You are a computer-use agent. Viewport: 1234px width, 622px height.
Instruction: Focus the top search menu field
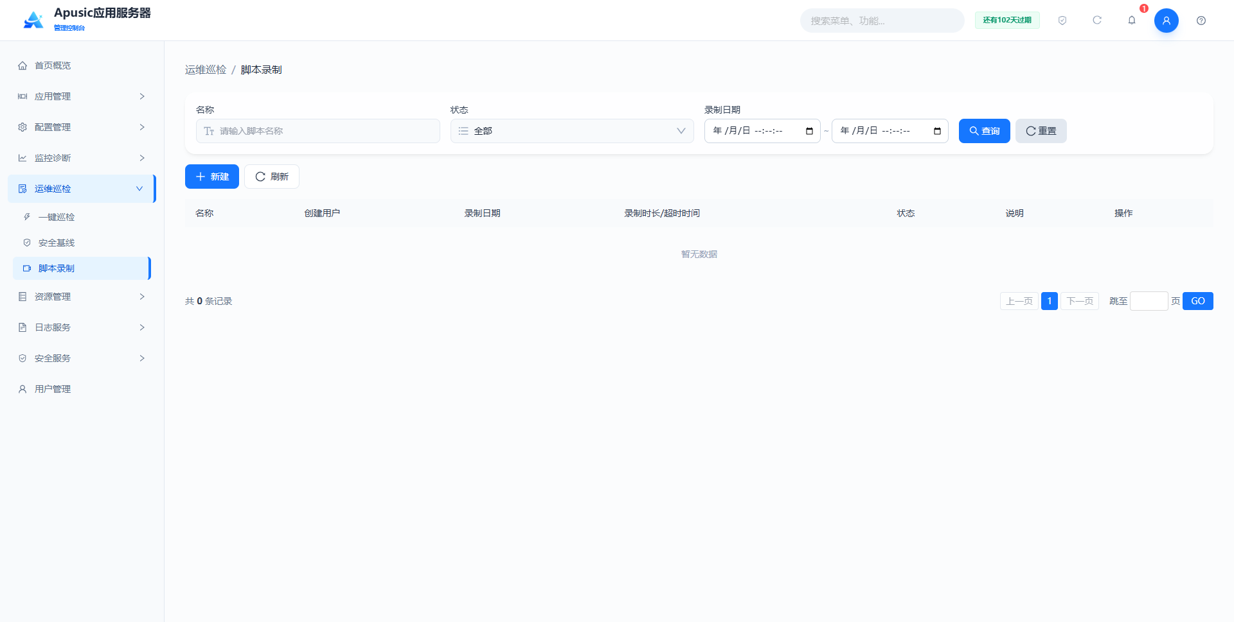[x=882, y=21]
